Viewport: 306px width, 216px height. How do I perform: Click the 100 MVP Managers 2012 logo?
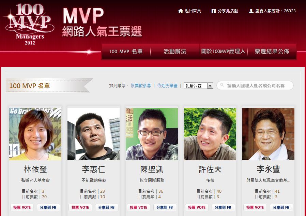30,24
